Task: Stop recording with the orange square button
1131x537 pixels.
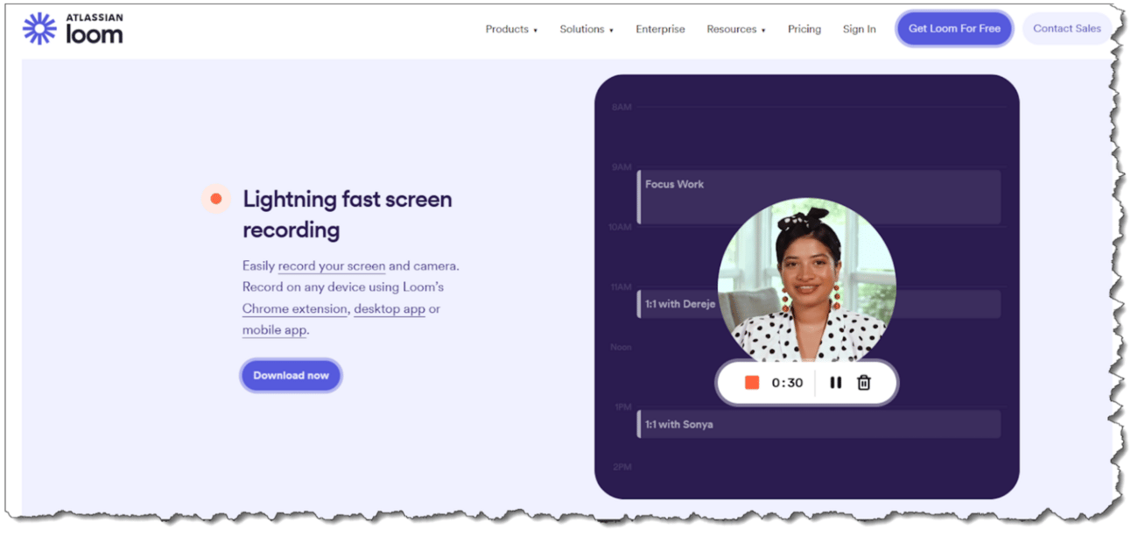Action: pos(752,383)
